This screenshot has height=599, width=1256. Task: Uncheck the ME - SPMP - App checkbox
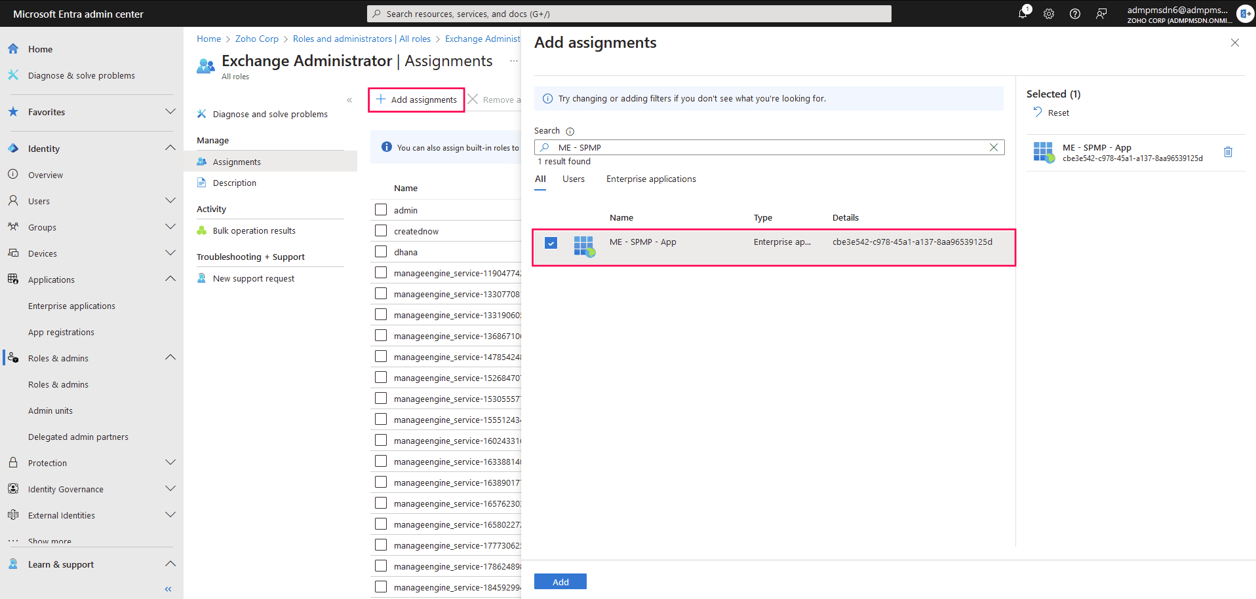point(551,243)
